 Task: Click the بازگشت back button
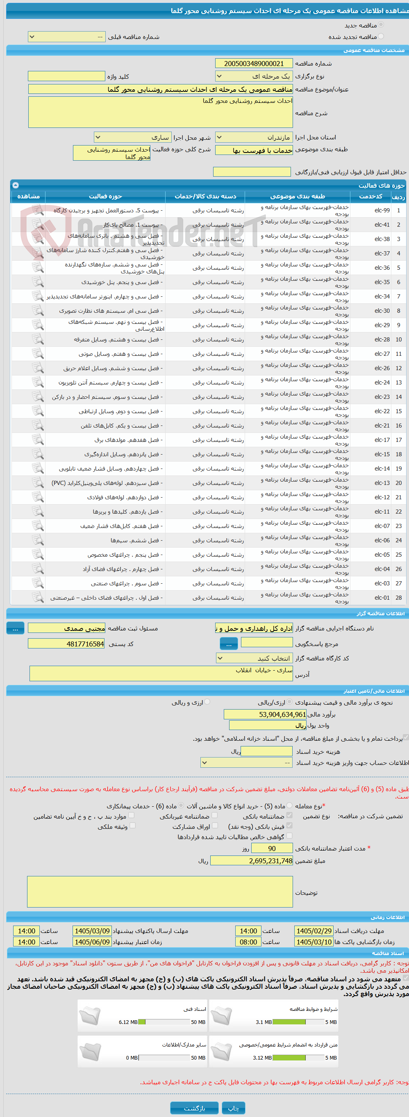[x=194, y=1108]
